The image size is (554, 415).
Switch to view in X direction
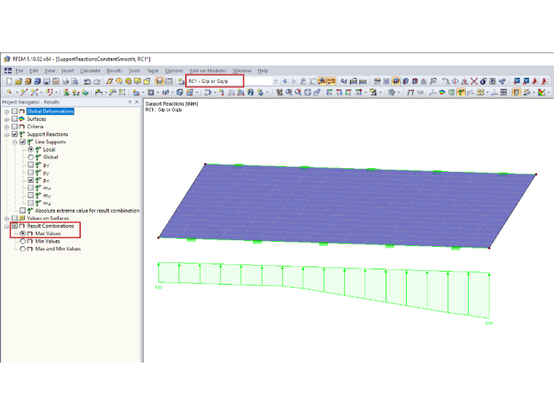click(329, 92)
